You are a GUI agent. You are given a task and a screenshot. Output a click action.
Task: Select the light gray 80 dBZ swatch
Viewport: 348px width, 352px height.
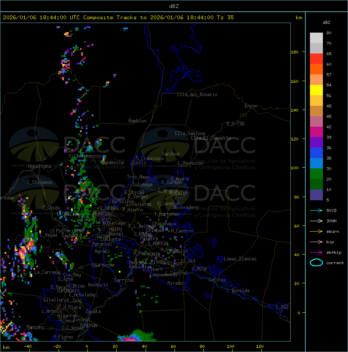[x=316, y=38]
